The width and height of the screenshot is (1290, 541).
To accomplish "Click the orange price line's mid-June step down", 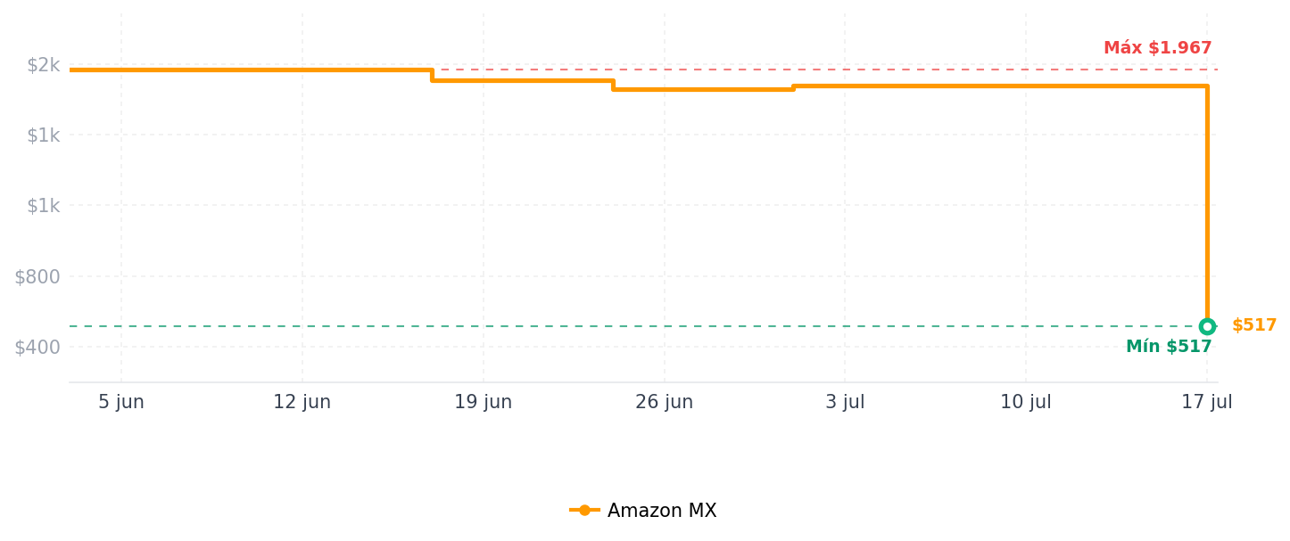I will (x=432, y=75).
